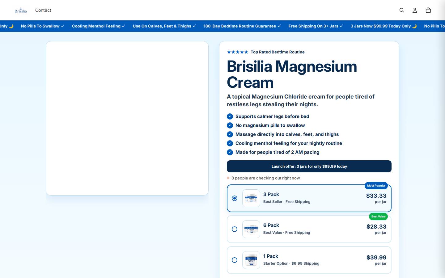Open the Contact menu link

click(43, 10)
